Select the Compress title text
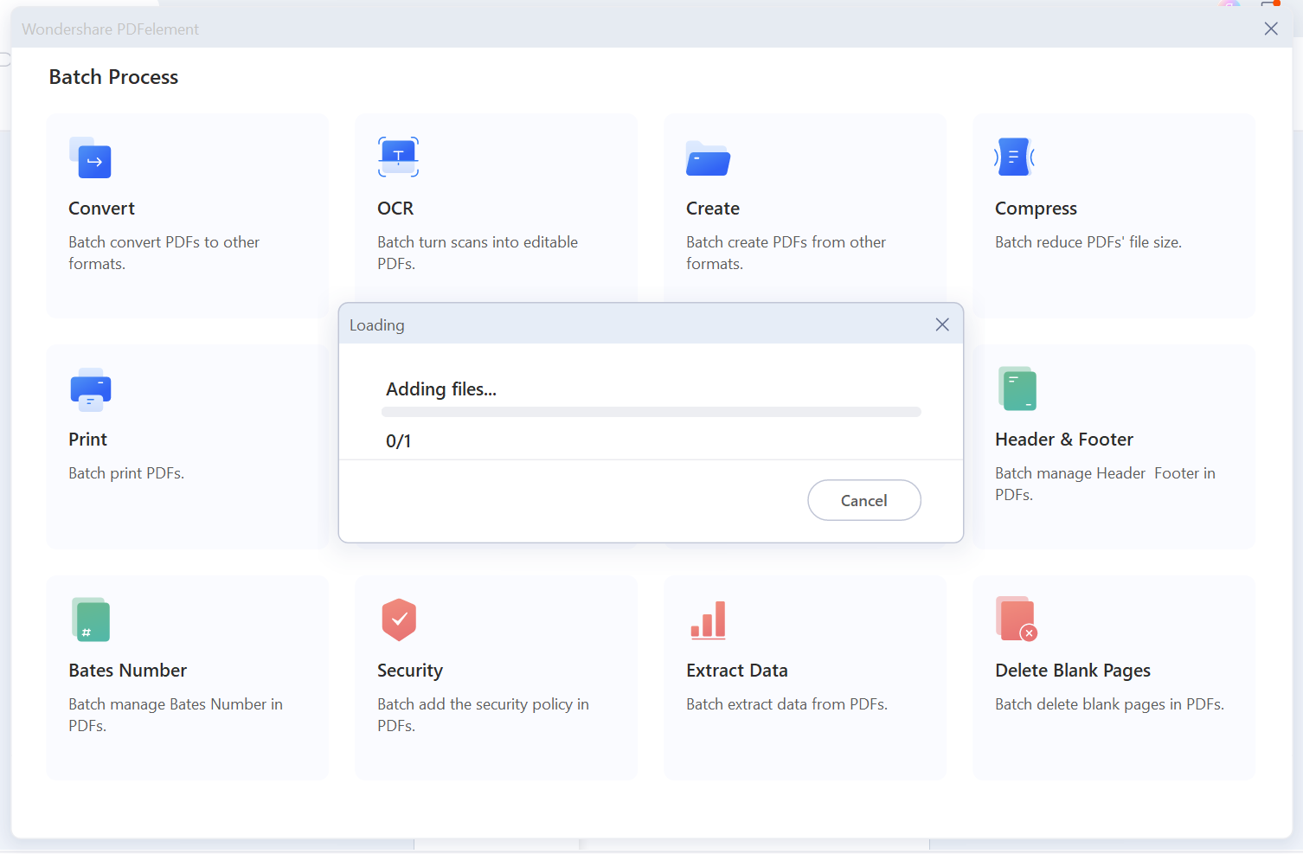Image resolution: width=1303 pixels, height=854 pixels. (1036, 209)
